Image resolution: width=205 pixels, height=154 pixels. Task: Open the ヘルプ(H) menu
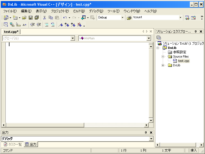pyautogui.click(x=151, y=11)
